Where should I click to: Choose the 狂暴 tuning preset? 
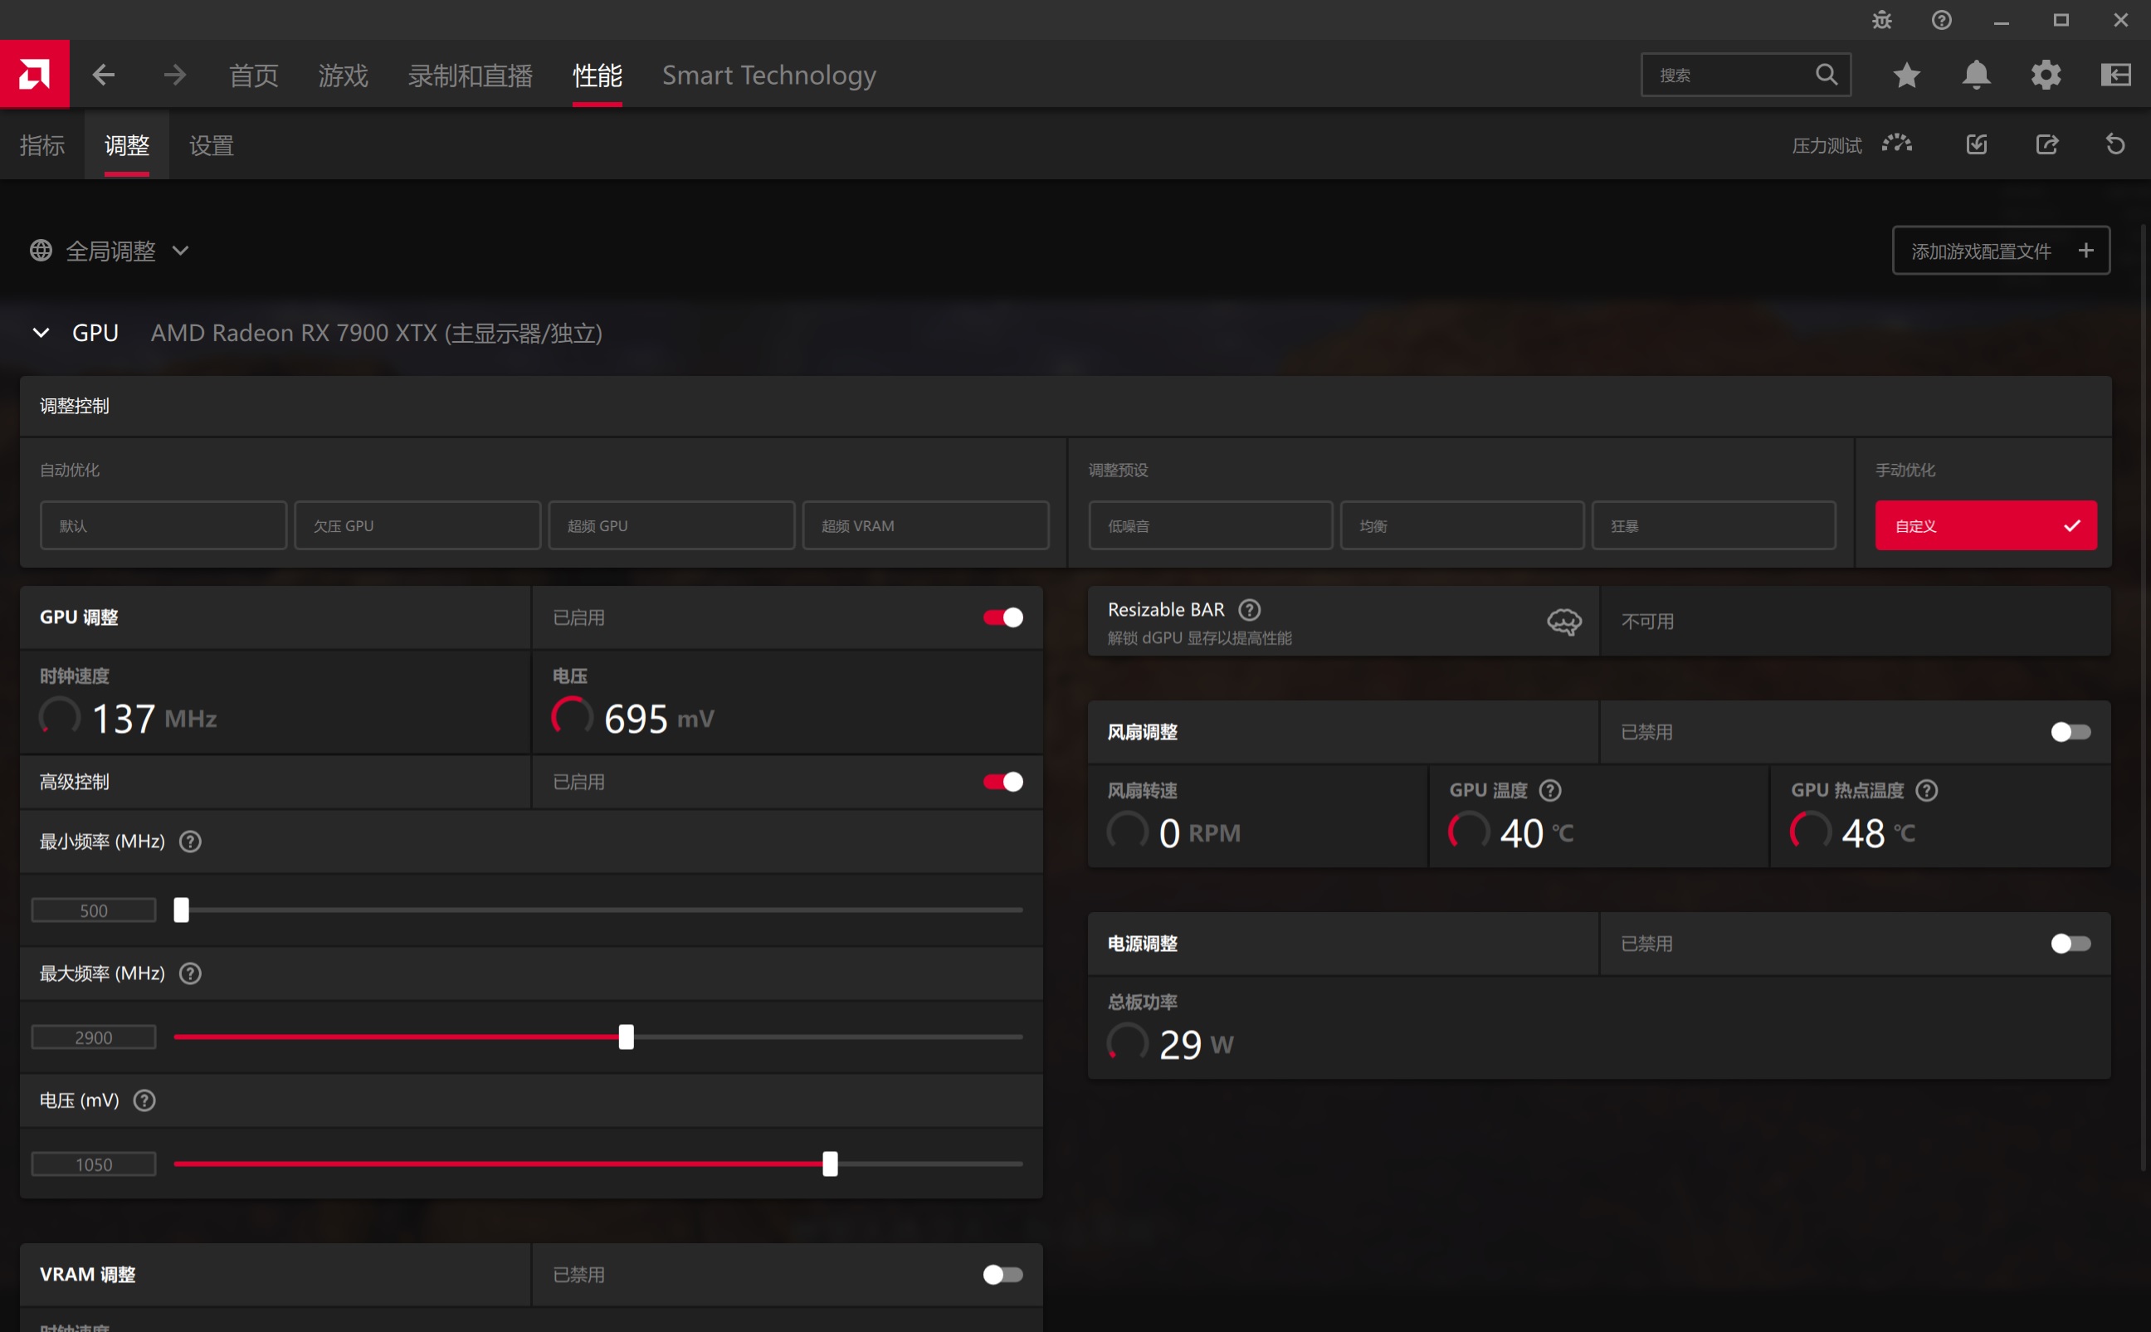(x=1714, y=526)
